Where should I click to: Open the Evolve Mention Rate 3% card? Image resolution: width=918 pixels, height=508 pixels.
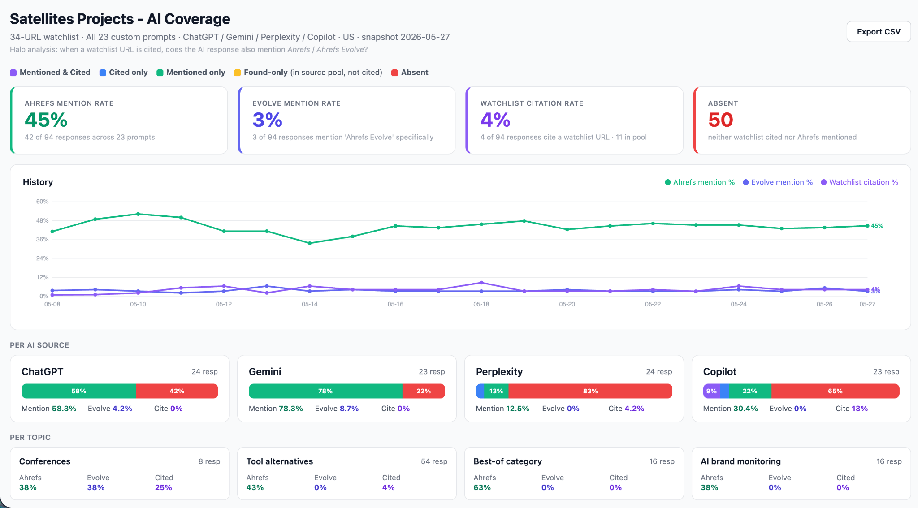pyautogui.click(x=346, y=121)
